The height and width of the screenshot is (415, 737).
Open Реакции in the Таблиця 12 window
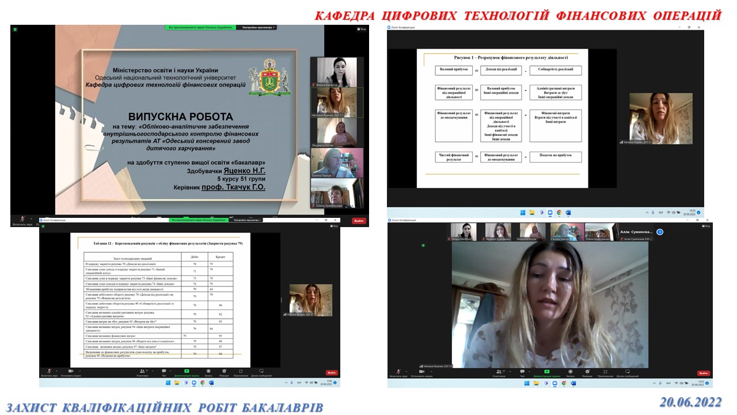click(224, 373)
